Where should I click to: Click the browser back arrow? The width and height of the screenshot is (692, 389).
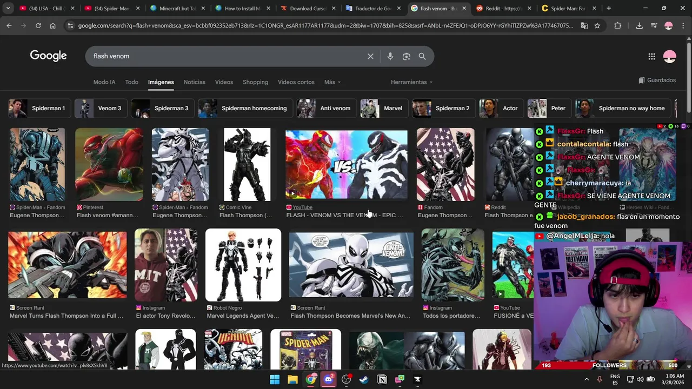[x=9, y=25]
